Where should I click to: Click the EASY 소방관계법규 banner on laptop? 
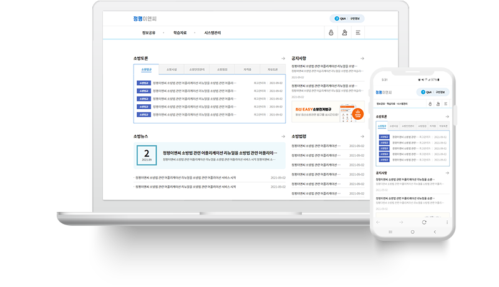click(328, 113)
